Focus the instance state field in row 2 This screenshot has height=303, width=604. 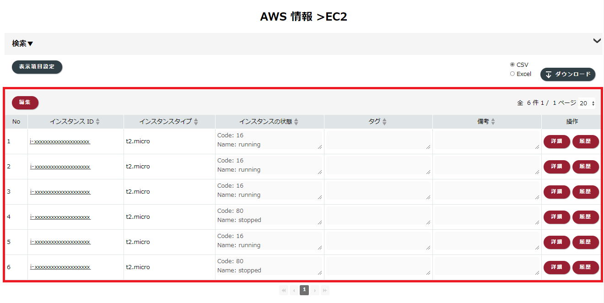pos(270,165)
